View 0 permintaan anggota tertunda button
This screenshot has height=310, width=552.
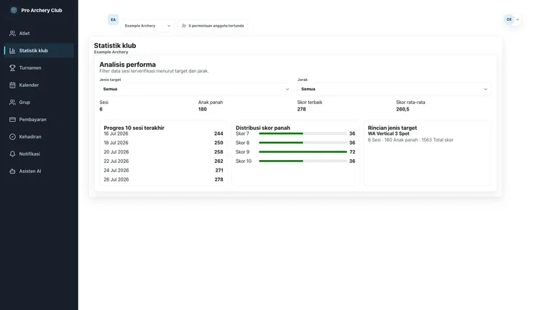pyautogui.click(x=213, y=26)
